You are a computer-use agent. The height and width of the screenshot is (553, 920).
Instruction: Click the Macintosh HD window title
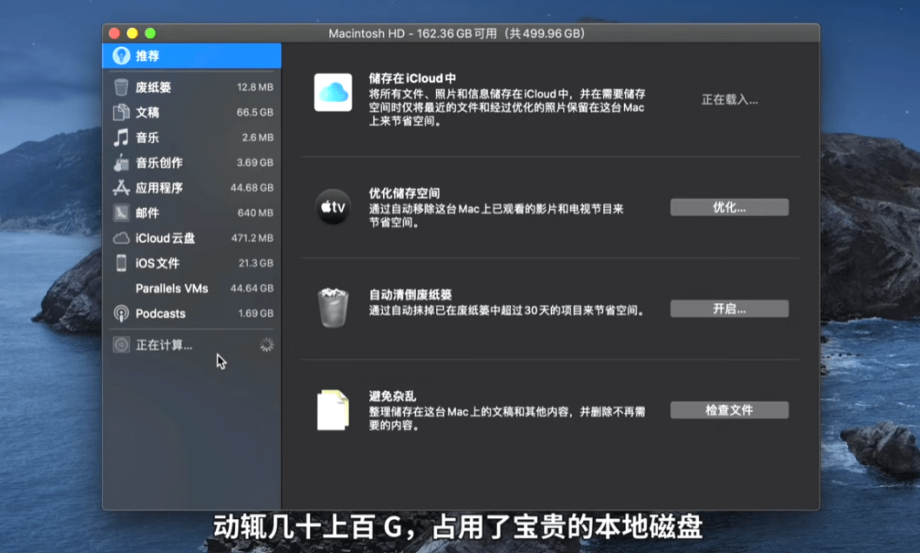click(x=456, y=33)
